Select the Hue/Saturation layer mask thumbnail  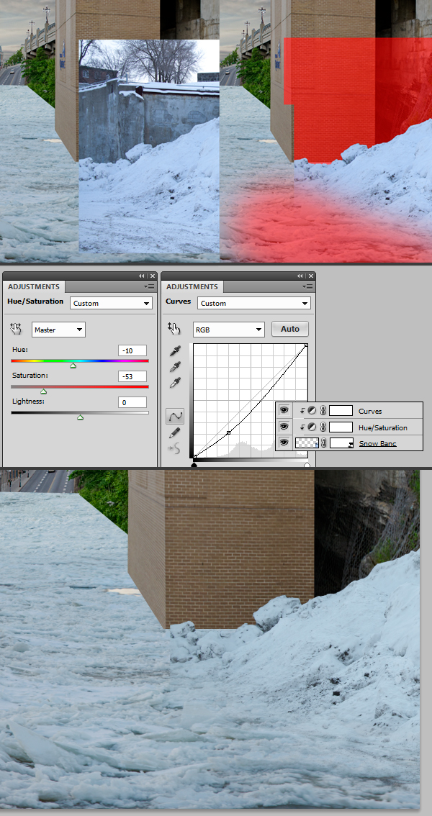point(341,427)
